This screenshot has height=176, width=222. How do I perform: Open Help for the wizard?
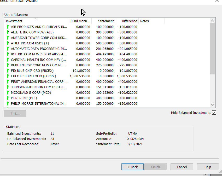(208, 167)
